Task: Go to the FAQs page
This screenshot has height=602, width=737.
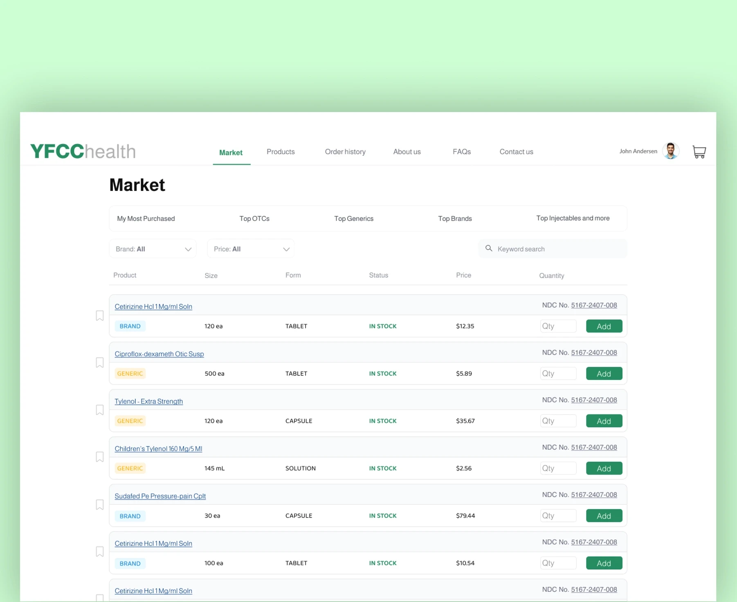Action: 462,152
